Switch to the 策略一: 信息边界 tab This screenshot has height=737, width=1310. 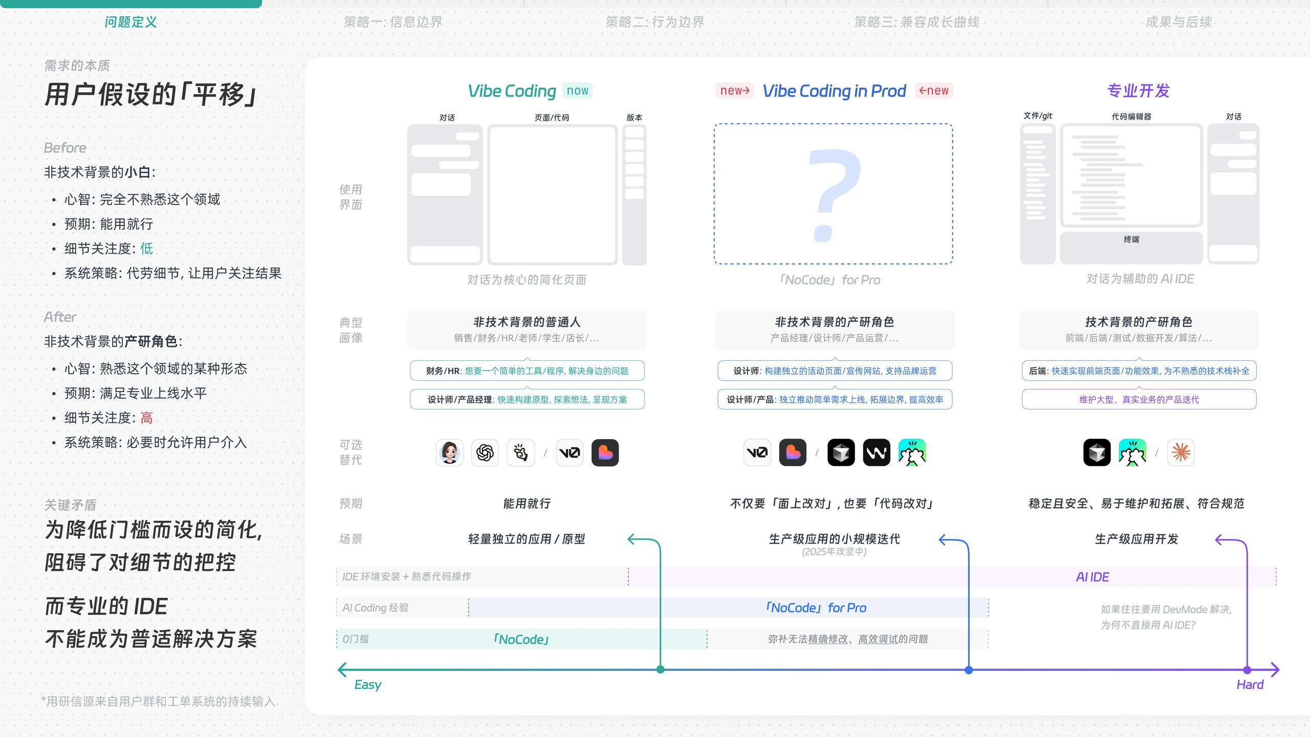tap(392, 22)
